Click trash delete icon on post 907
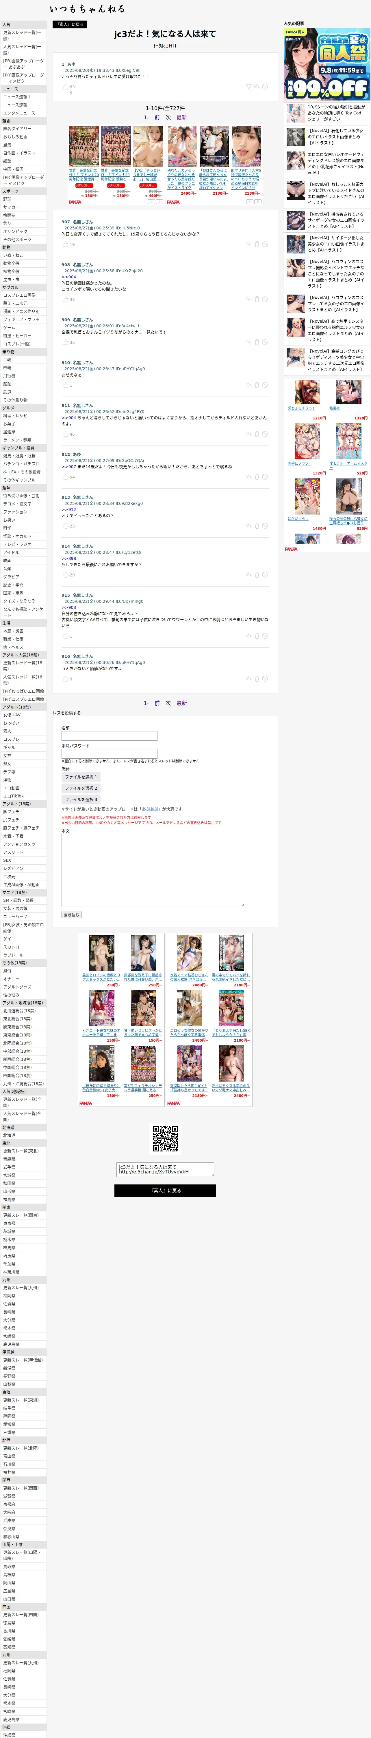This screenshot has height=1738, width=371. [257, 244]
